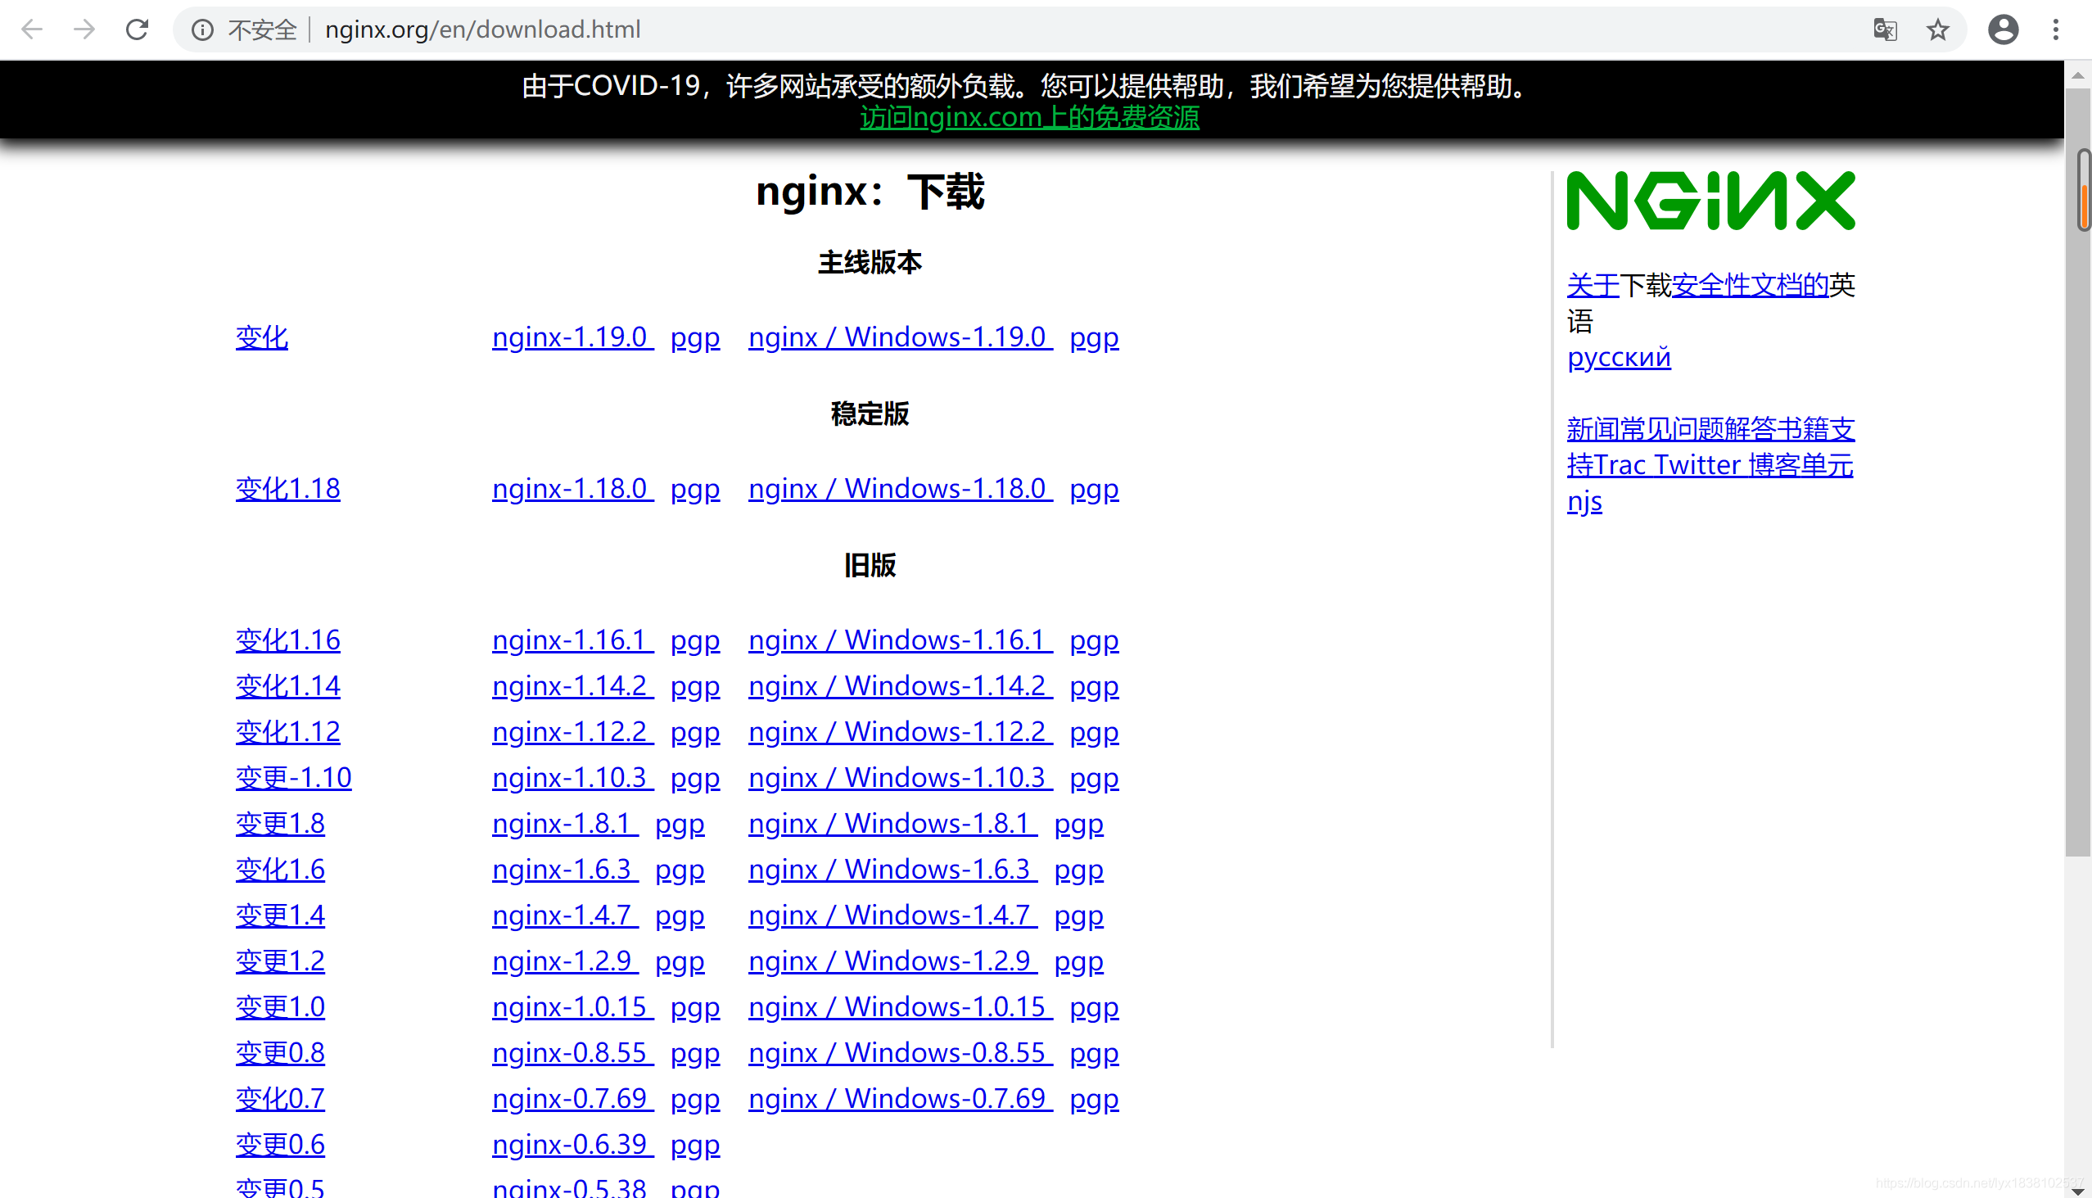Viewport: 2092px width, 1198px height.
Task: Switch language to русский
Action: coord(1618,356)
